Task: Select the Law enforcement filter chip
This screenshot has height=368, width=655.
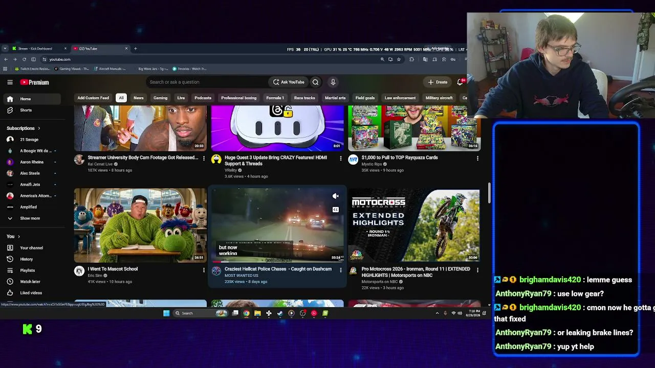Action: pos(400,98)
